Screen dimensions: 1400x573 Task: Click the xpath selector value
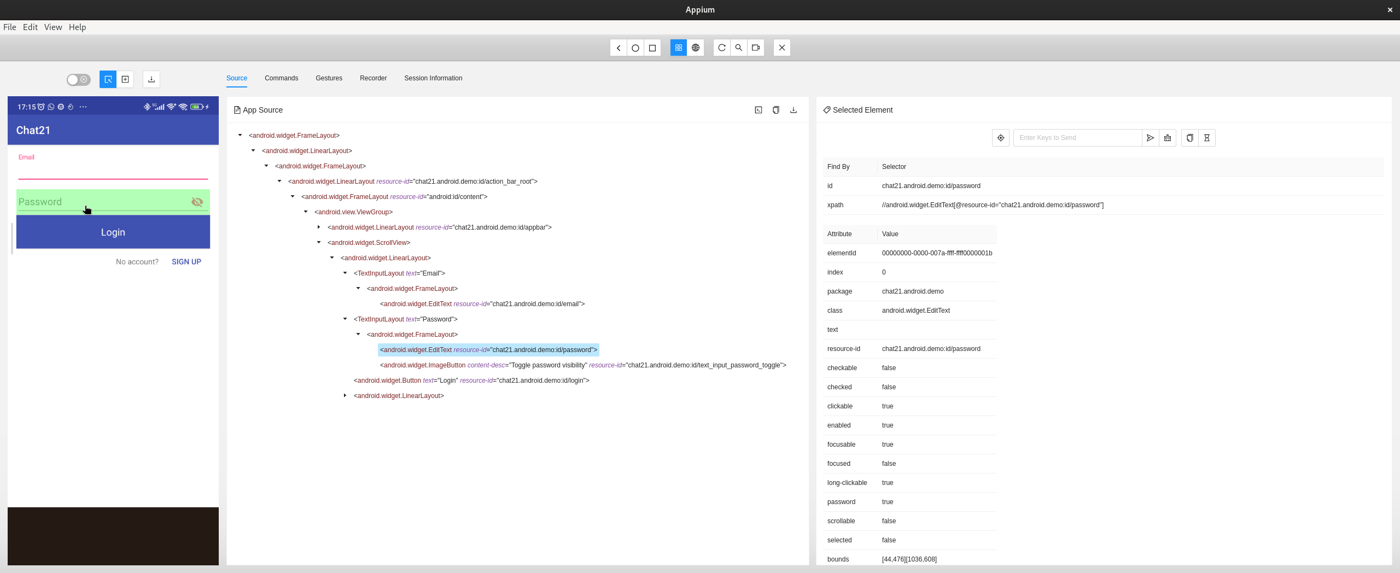(x=993, y=205)
